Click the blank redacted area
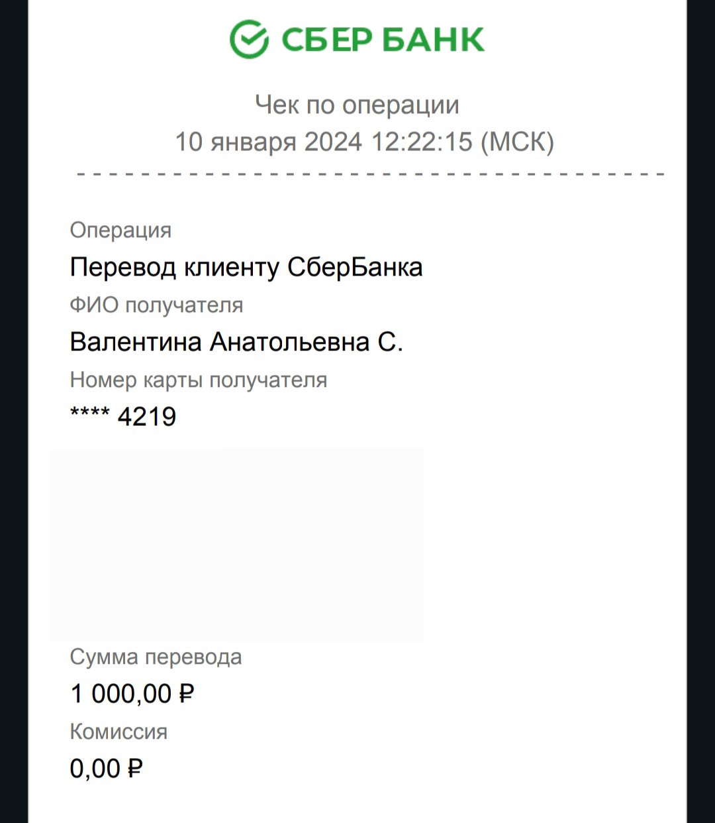Screen dimensions: 715x823 point(237,545)
